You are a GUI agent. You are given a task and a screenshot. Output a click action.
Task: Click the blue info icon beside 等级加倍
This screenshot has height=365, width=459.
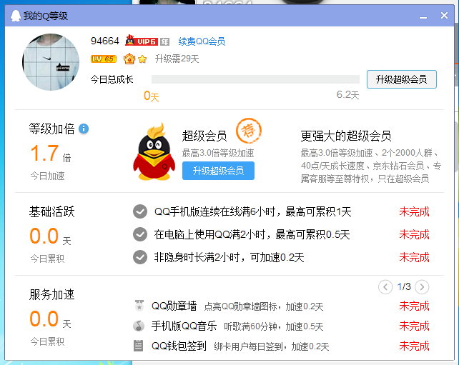pos(84,129)
